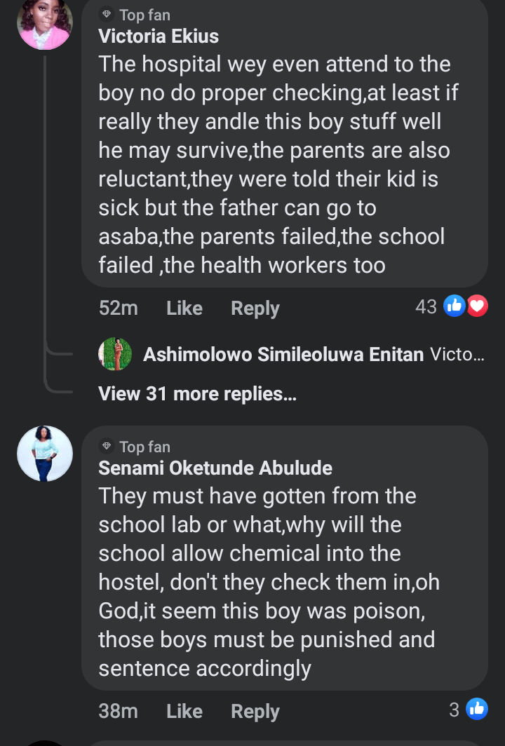The height and width of the screenshot is (746, 505).
Task: Open Ashimolowo Simileoluwa Enitan's small avatar
Action: pos(115,354)
